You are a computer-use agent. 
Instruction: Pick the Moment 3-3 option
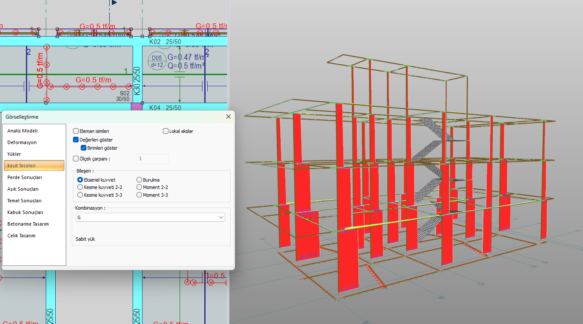pyautogui.click(x=139, y=195)
